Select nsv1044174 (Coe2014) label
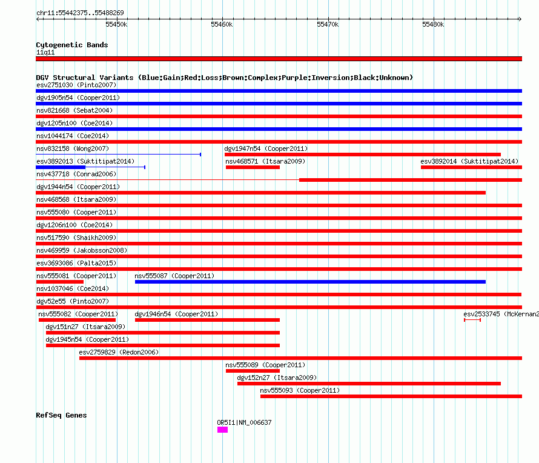 [x=73, y=136]
